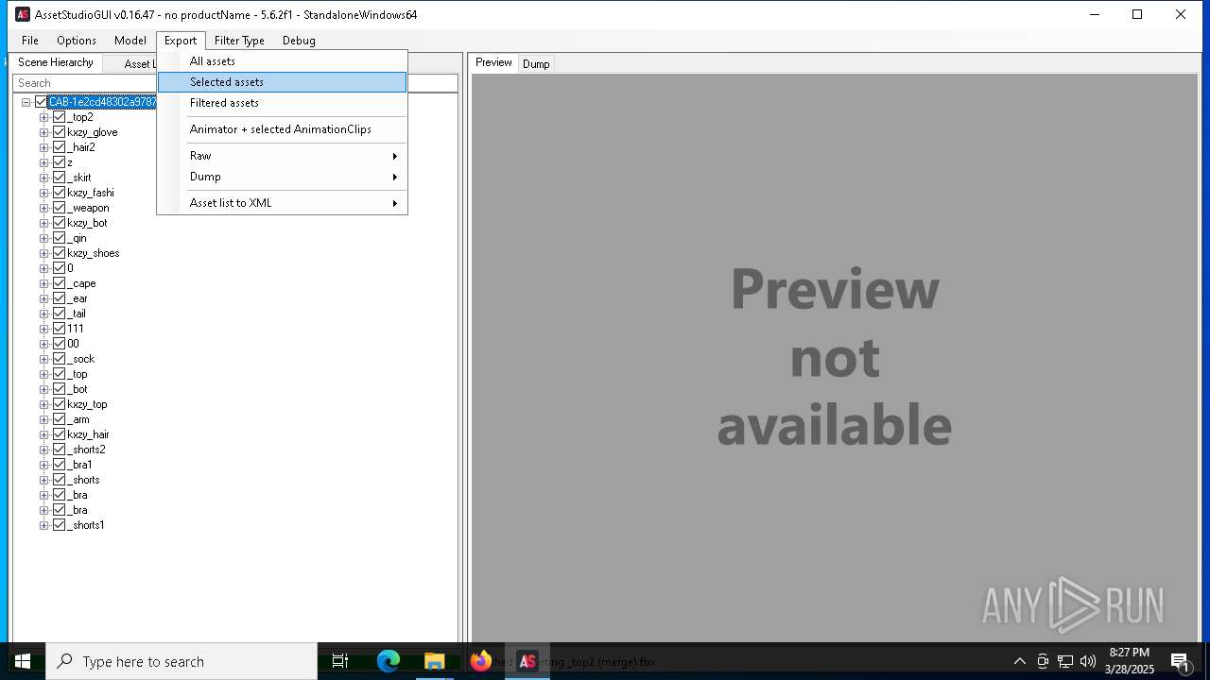Image resolution: width=1210 pixels, height=680 pixels.
Task: Collapse the root CAB node
Action: click(26, 102)
